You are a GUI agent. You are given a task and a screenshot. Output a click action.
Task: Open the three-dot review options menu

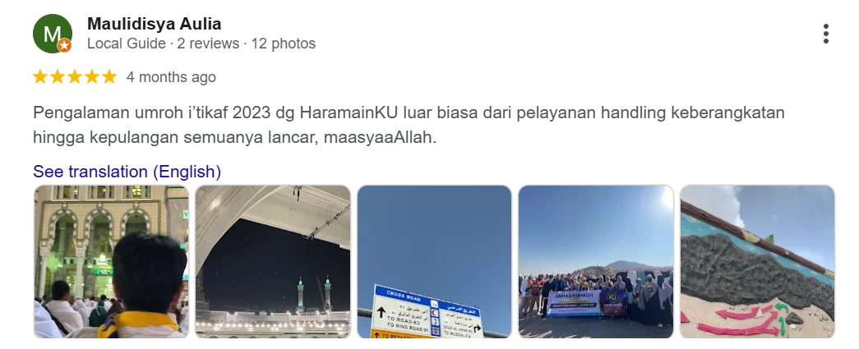pyautogui.click(x=825, y=34)
